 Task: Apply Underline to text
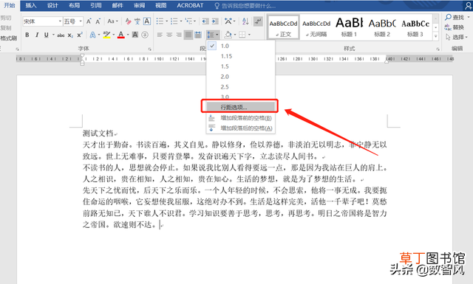46,35
